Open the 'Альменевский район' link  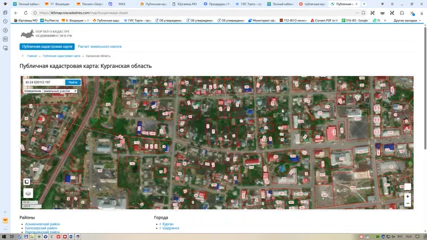(43, 224)
